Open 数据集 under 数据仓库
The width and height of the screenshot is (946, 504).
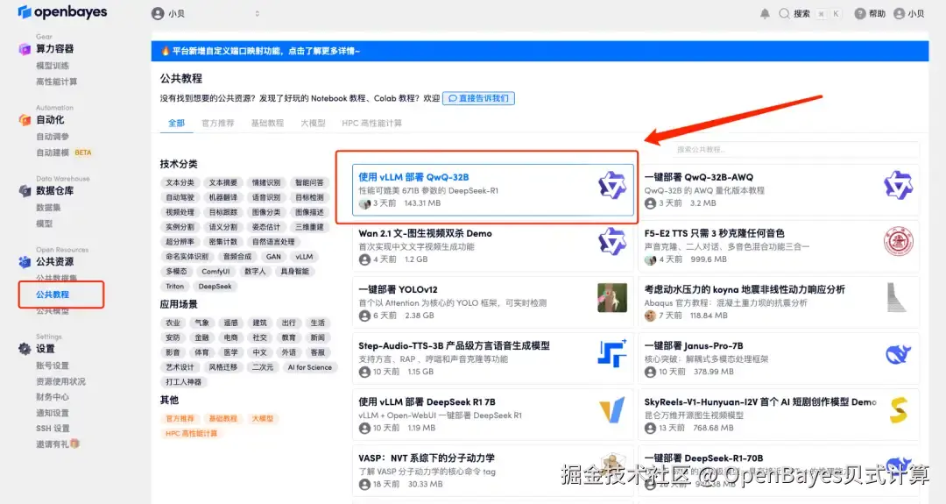click(48, 208)
